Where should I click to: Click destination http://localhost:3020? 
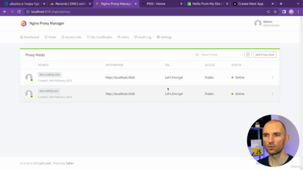click(x=120, y=77)
